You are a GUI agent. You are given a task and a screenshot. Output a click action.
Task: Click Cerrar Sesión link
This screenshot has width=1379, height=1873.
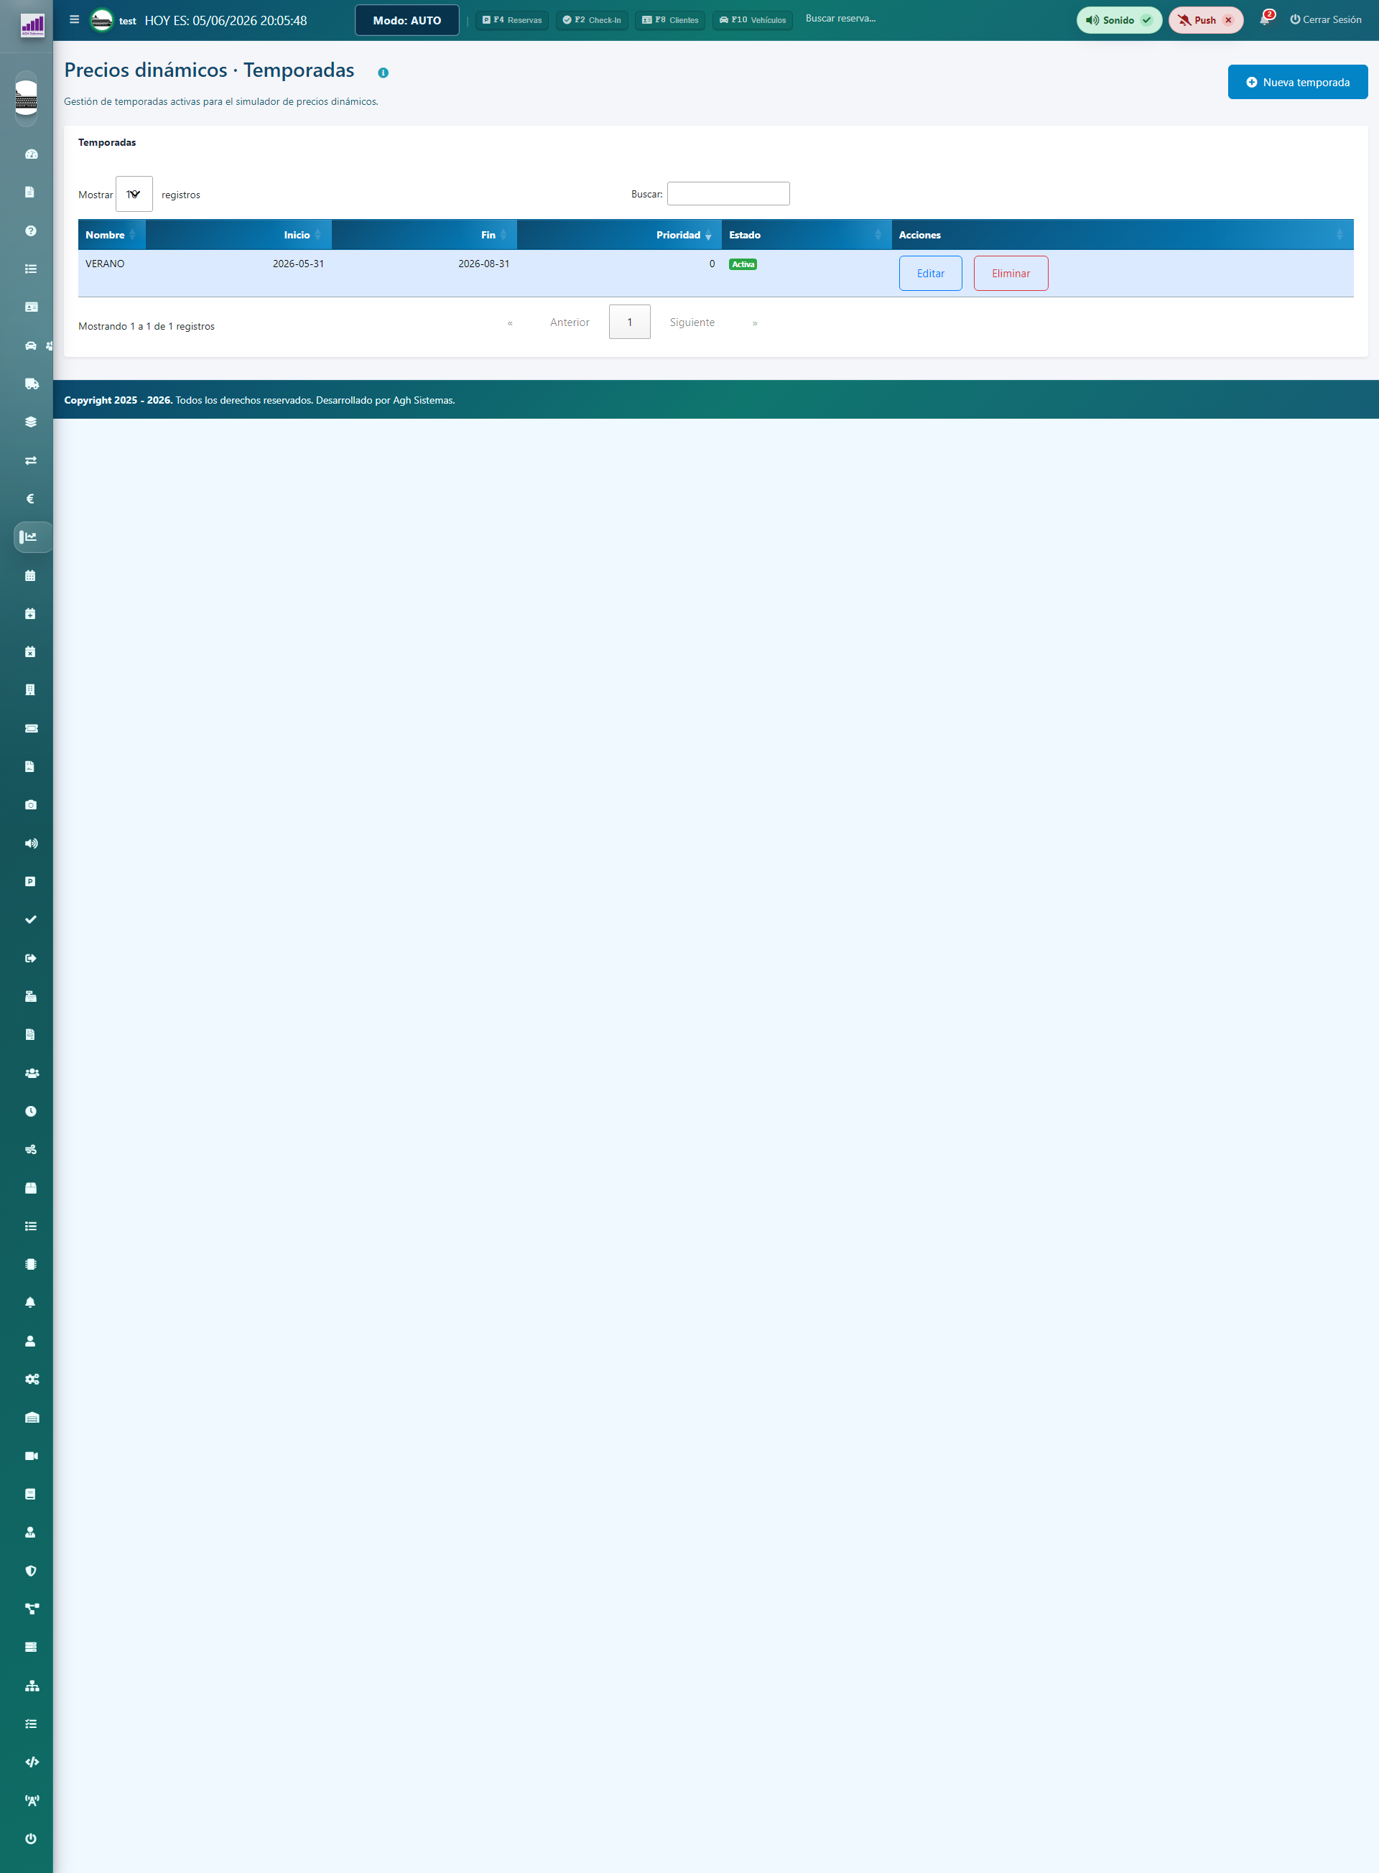point(1326,19)
